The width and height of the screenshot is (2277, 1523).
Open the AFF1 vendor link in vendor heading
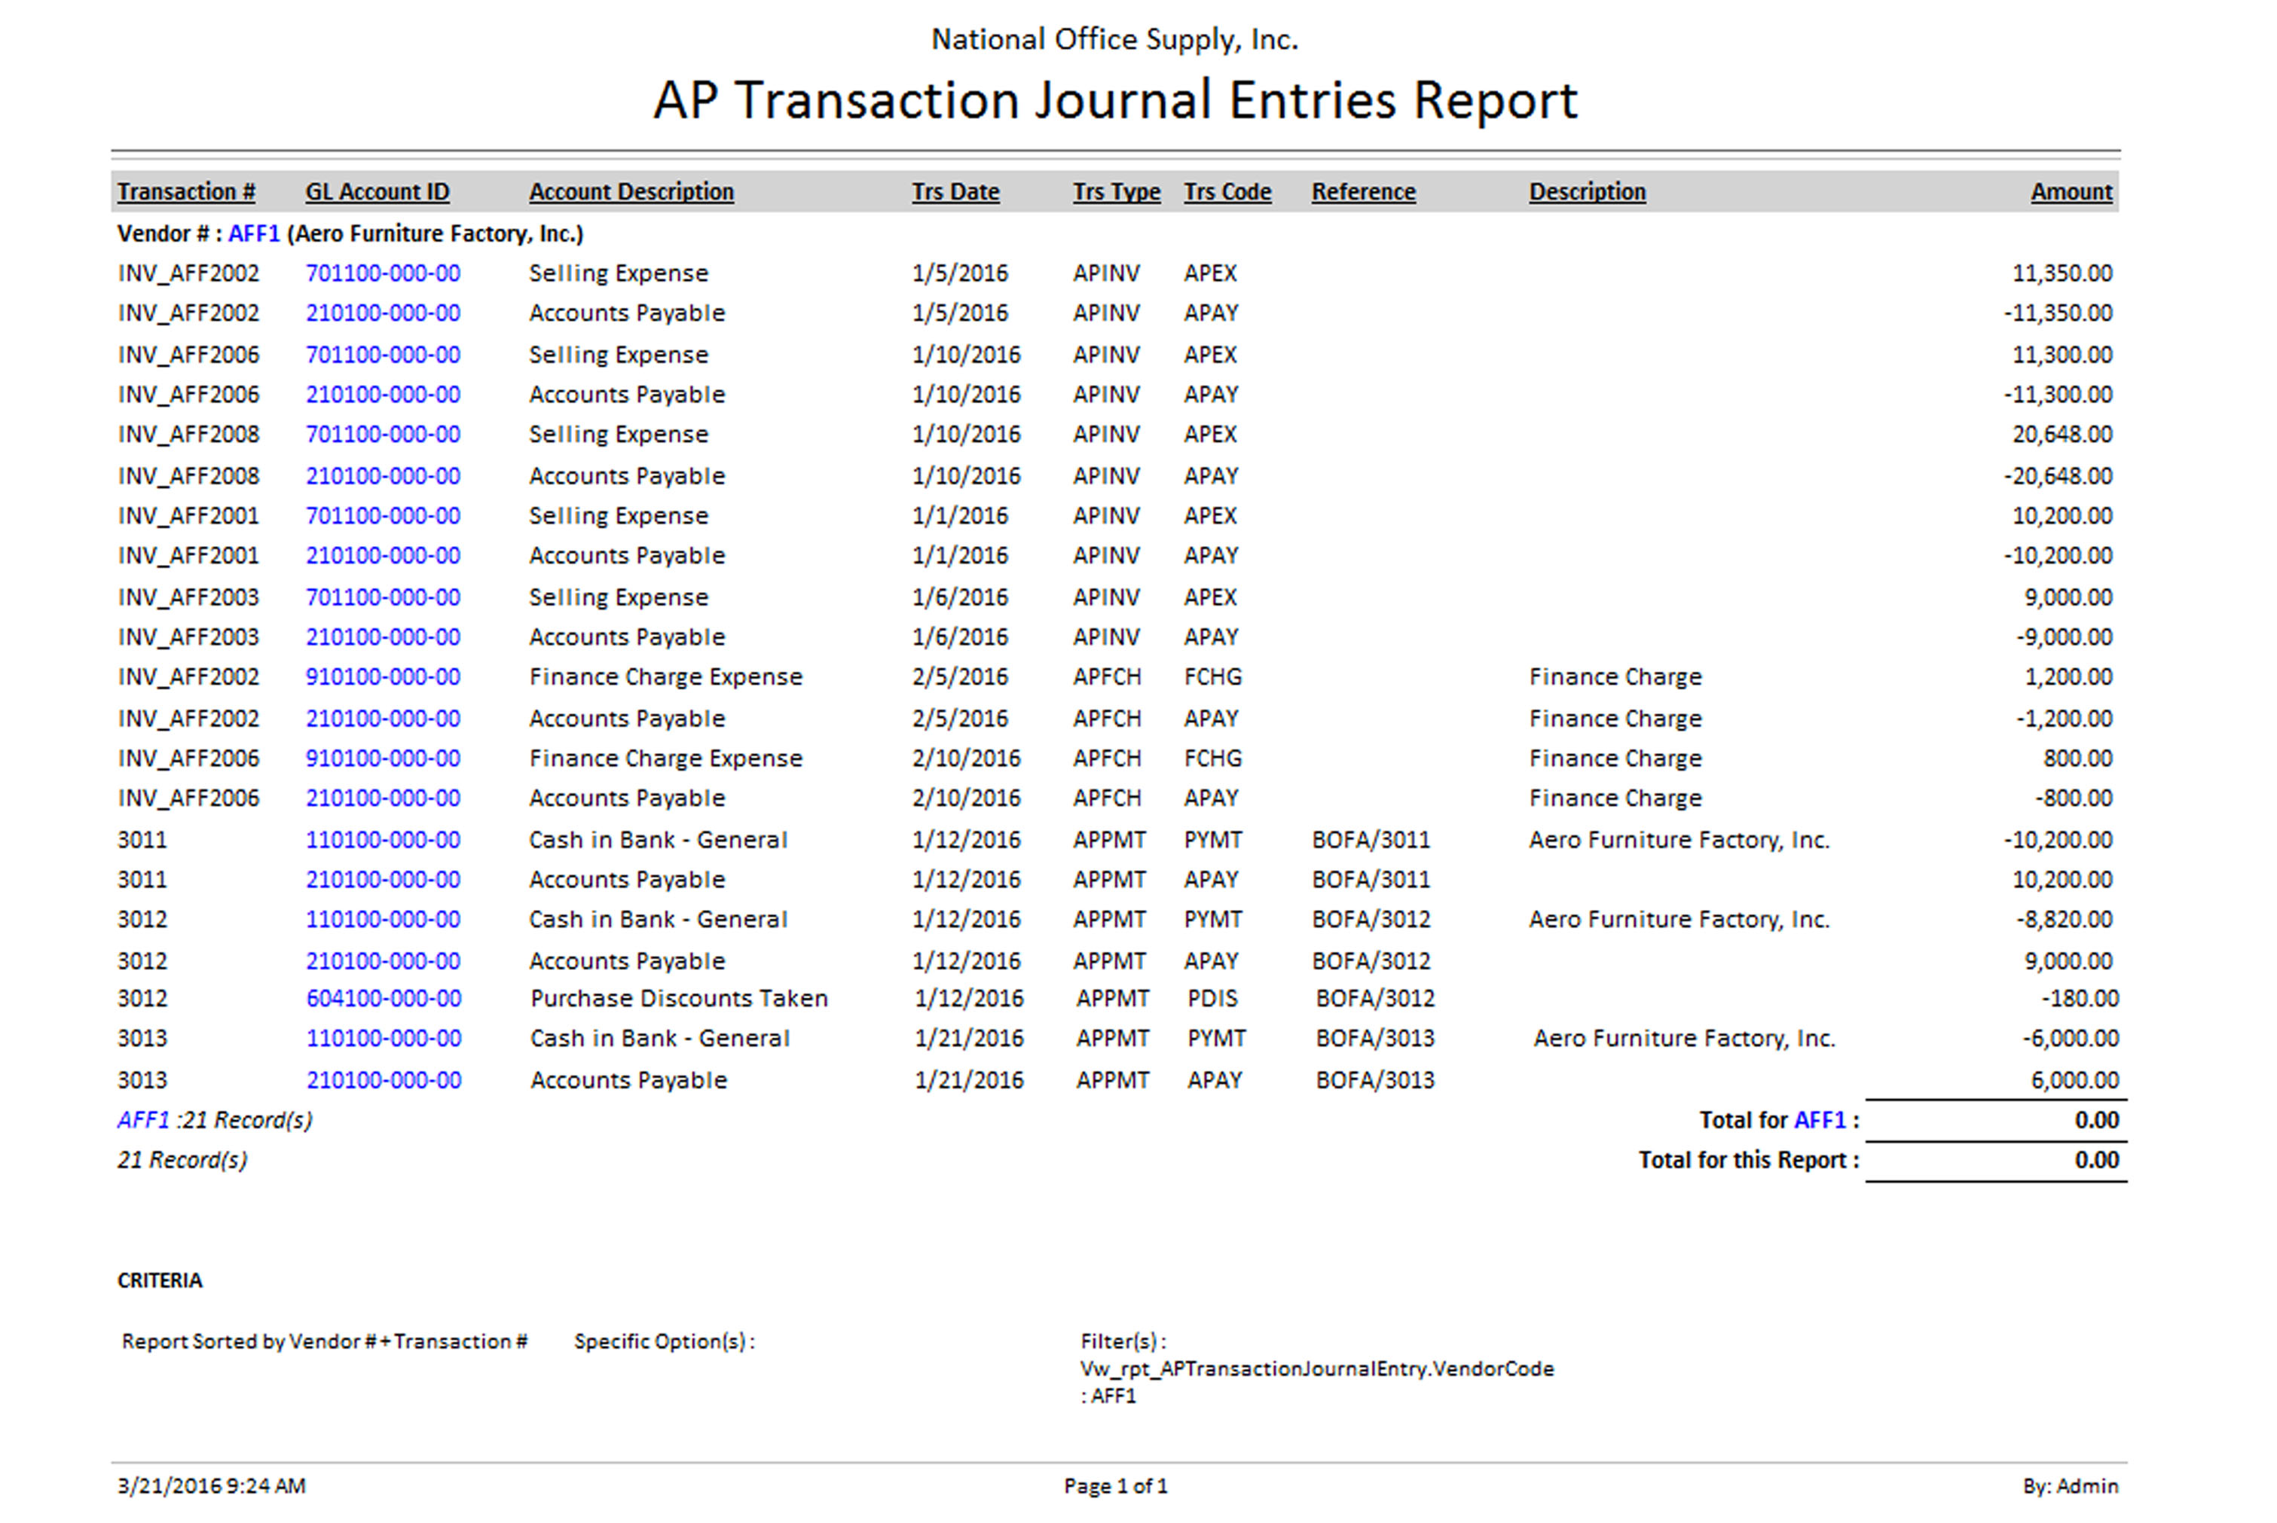pos(253,233)
